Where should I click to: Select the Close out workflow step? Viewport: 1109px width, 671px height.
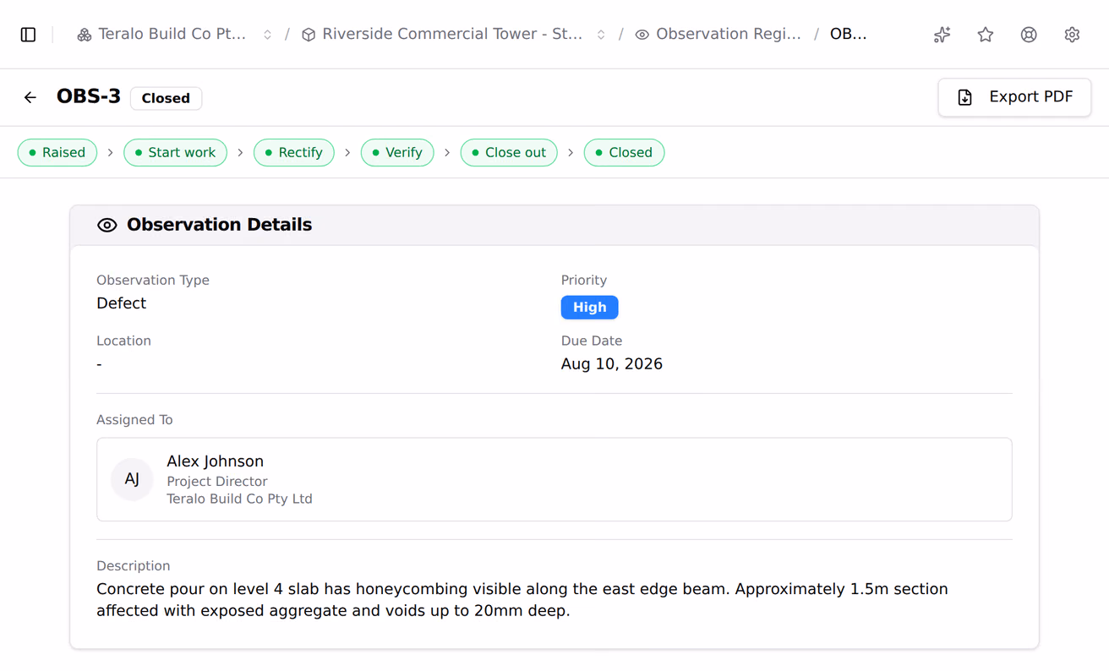coord(509,153)
